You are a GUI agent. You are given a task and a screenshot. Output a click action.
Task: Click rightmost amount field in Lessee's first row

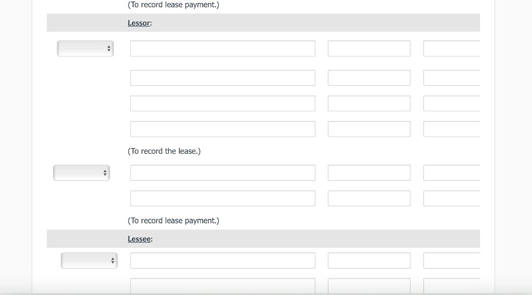pyautogui.click(x=451, y=261)
